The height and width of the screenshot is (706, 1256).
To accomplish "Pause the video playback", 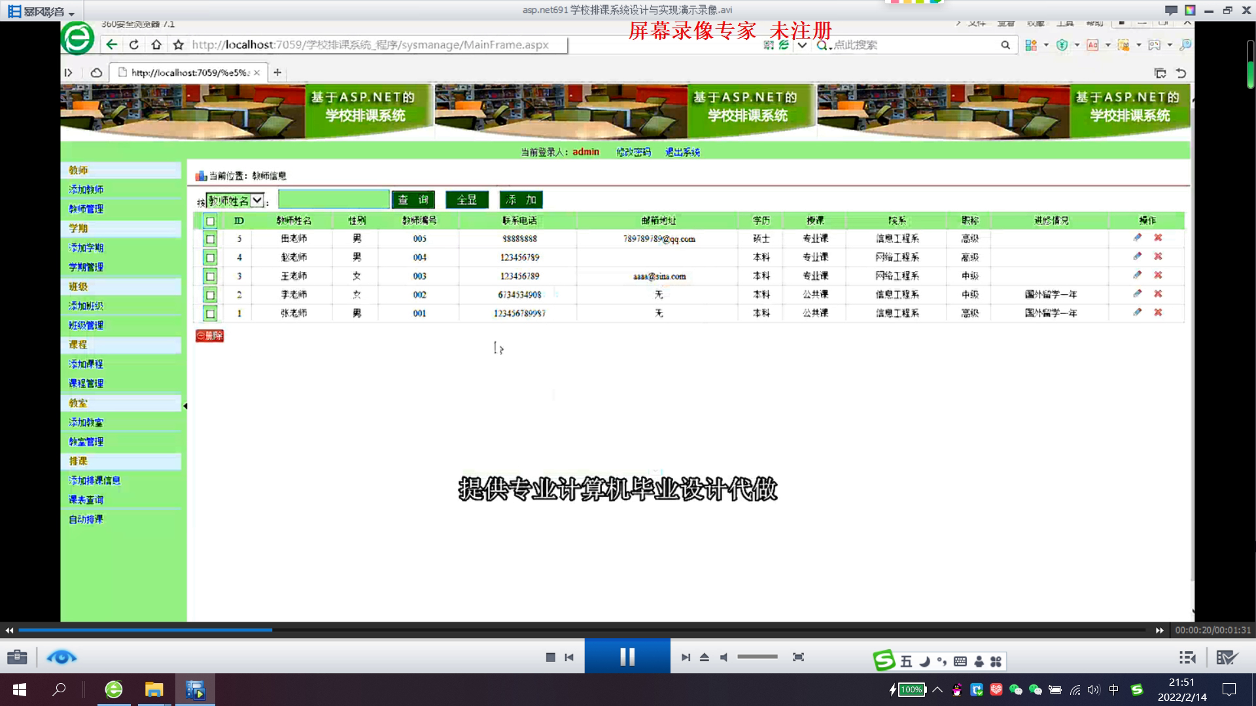I will [627, 656].
